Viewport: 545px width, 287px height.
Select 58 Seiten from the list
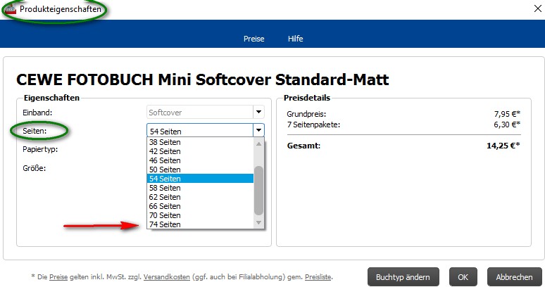tap(200, 188)
